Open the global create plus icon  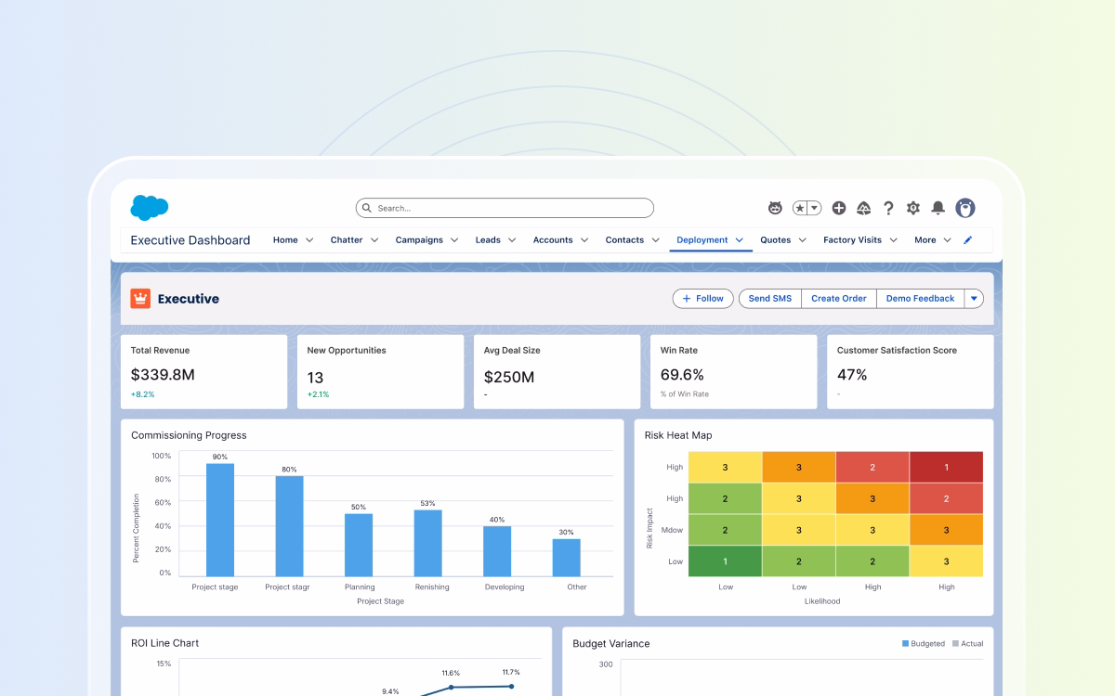[839, 208]
